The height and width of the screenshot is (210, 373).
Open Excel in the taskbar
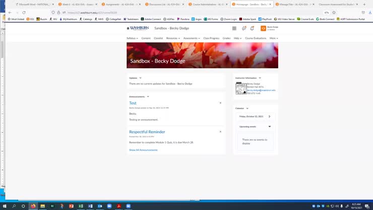pyautogui.click(x=81, y=206)
